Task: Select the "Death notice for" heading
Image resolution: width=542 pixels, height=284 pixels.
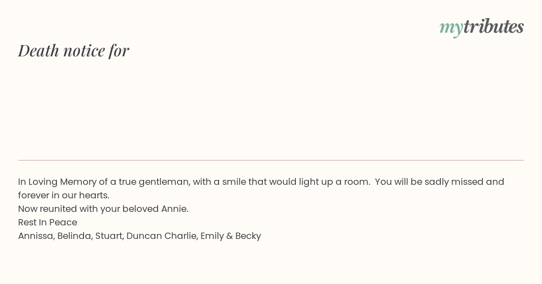Action: point(74,50)
